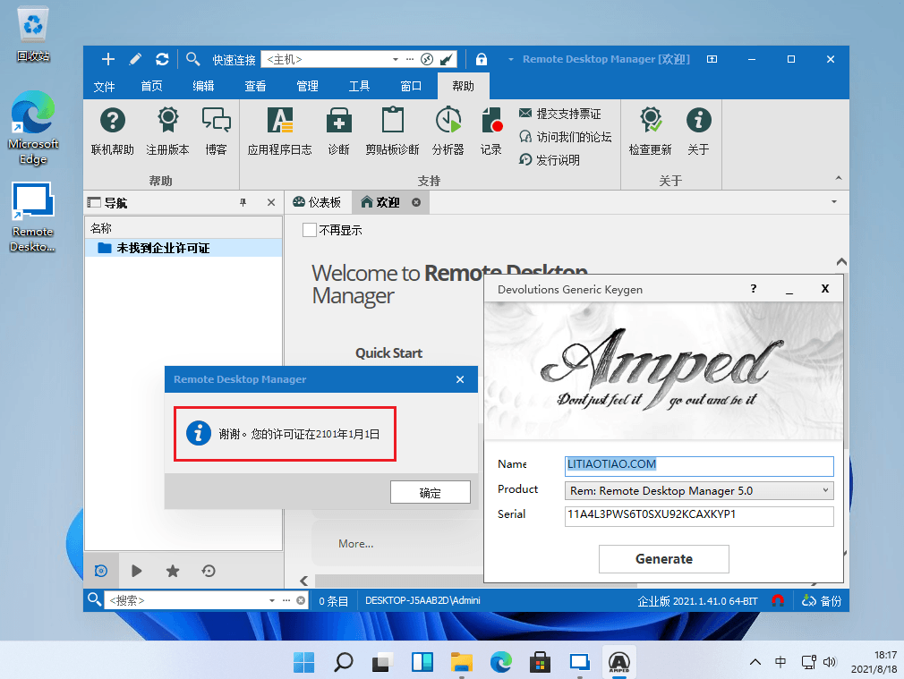Click the star favorites icon
Image resolution: width=904 pixels, height=679 pixels.
pos(173,571)
